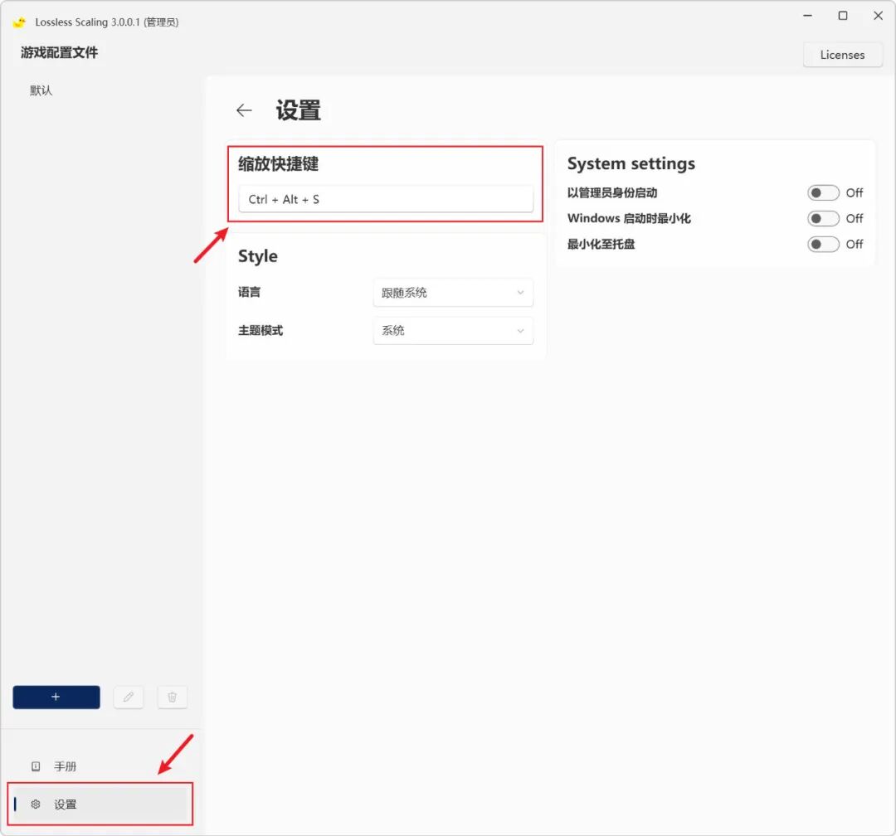Click the gear icon beside 设置
This screenshot has height=836, width=896.
(35, 804)
